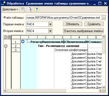Clear the Вторая ячейка value with X button
109x96 pixels.
coord(50,31)
